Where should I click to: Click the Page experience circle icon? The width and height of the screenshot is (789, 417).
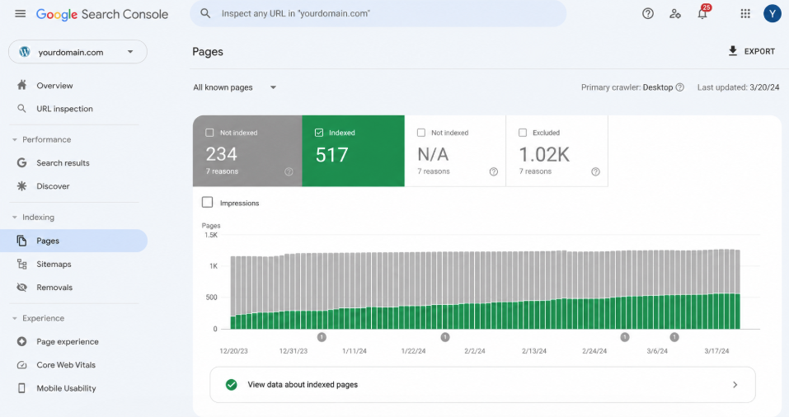click(x=21, y=341)
